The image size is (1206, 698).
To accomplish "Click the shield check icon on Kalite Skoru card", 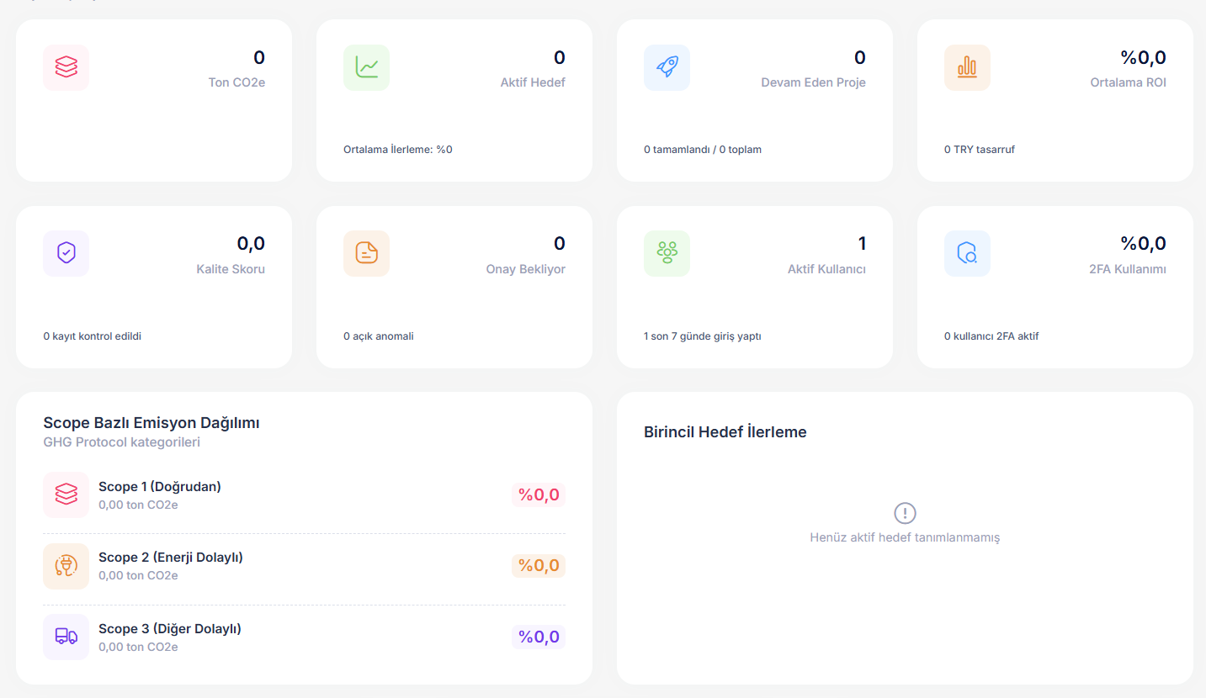I will (66, 253).
